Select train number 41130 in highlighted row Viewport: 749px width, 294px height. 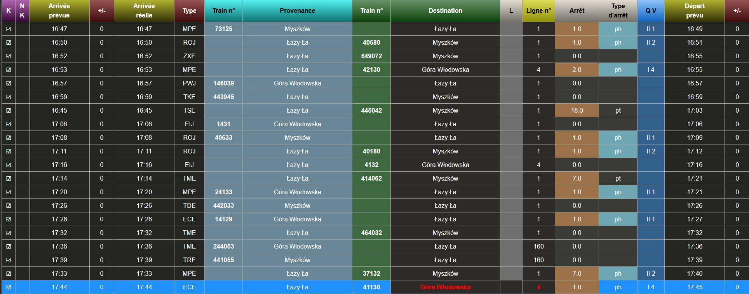tap(371, 287)
